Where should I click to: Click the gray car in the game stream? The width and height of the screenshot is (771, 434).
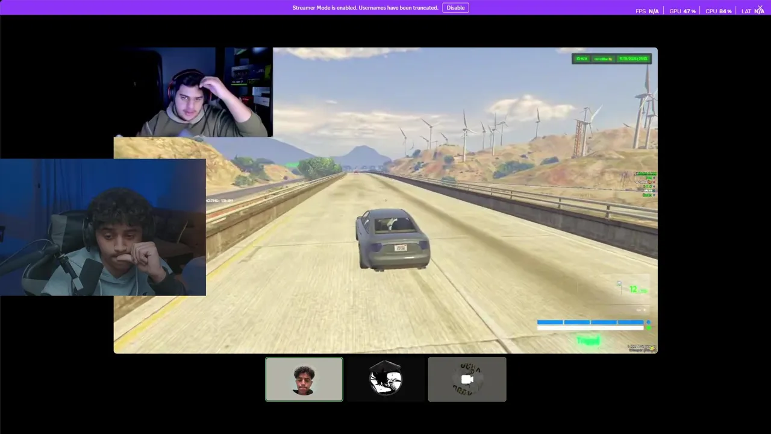[x=392, y=239]
